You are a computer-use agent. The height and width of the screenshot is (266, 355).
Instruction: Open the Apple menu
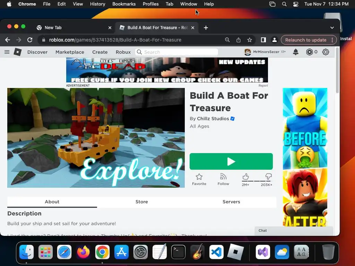[x=9, y=4]
